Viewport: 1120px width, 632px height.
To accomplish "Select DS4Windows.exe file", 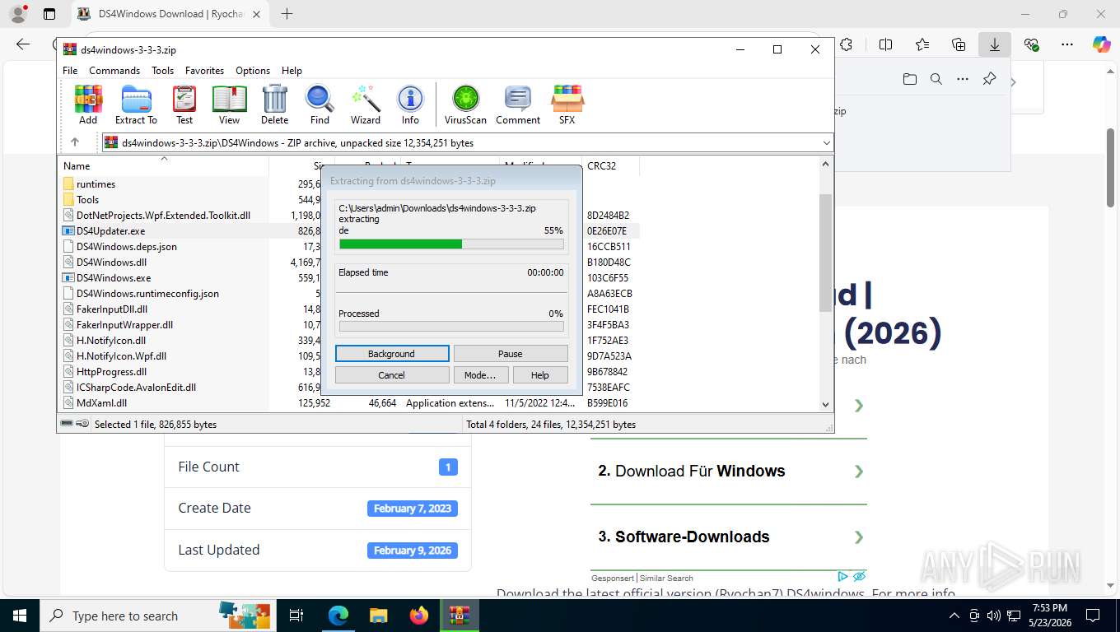I will [x=114, y=278].
